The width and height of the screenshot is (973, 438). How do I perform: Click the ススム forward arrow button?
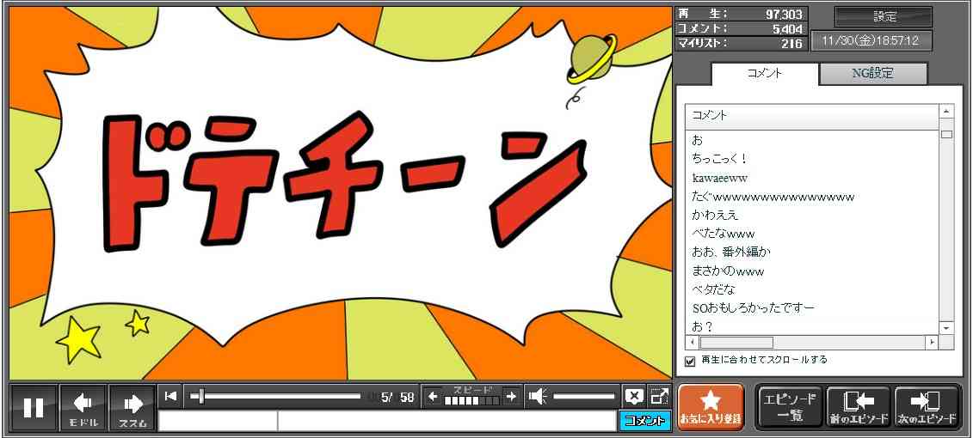(x=132, y=407)
